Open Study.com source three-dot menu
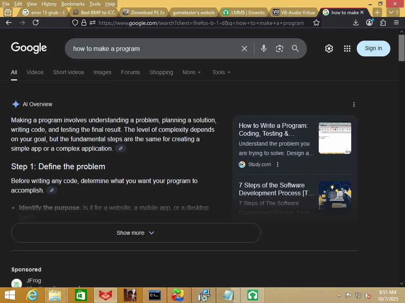The height and width of the screenshot is (303, 405). pos(278,165)
